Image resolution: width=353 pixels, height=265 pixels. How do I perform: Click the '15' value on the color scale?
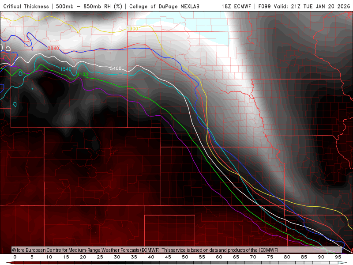click(66, 257)
